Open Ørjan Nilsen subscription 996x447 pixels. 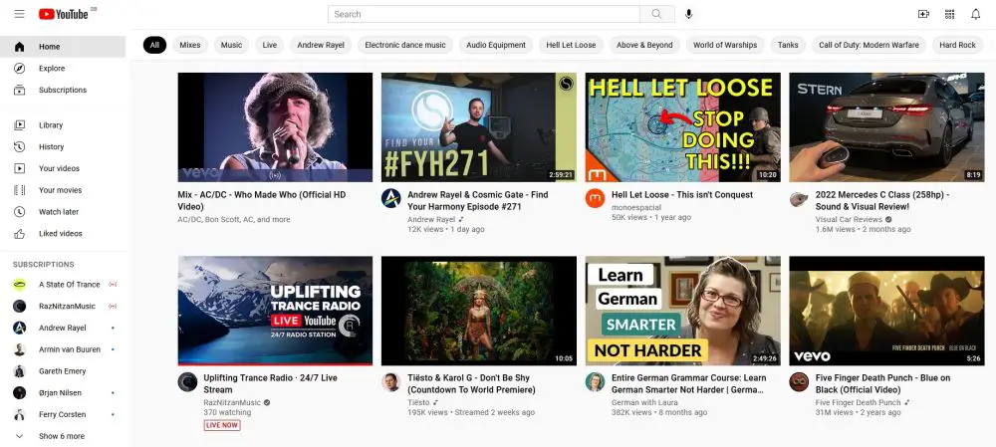63,392
